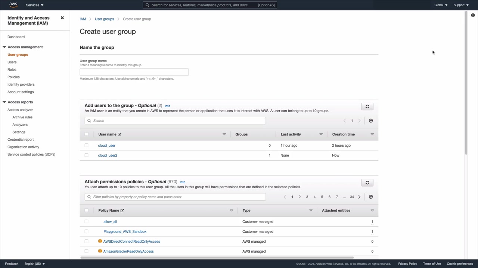Image resolution: width=478 pixels, height=268 pixels.
Task: Open the English (US) language selector
Action: point(35,264)
